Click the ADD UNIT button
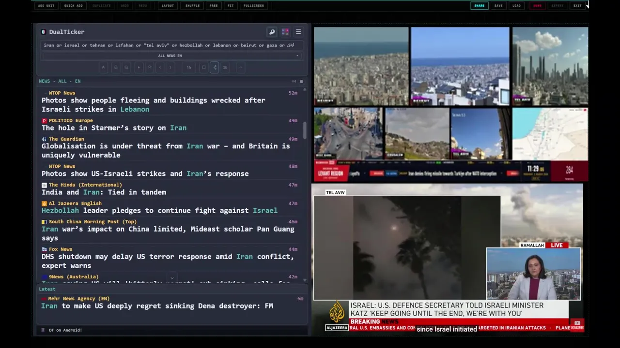The height and width of the screenshot is (348, 620). point(46,6)
